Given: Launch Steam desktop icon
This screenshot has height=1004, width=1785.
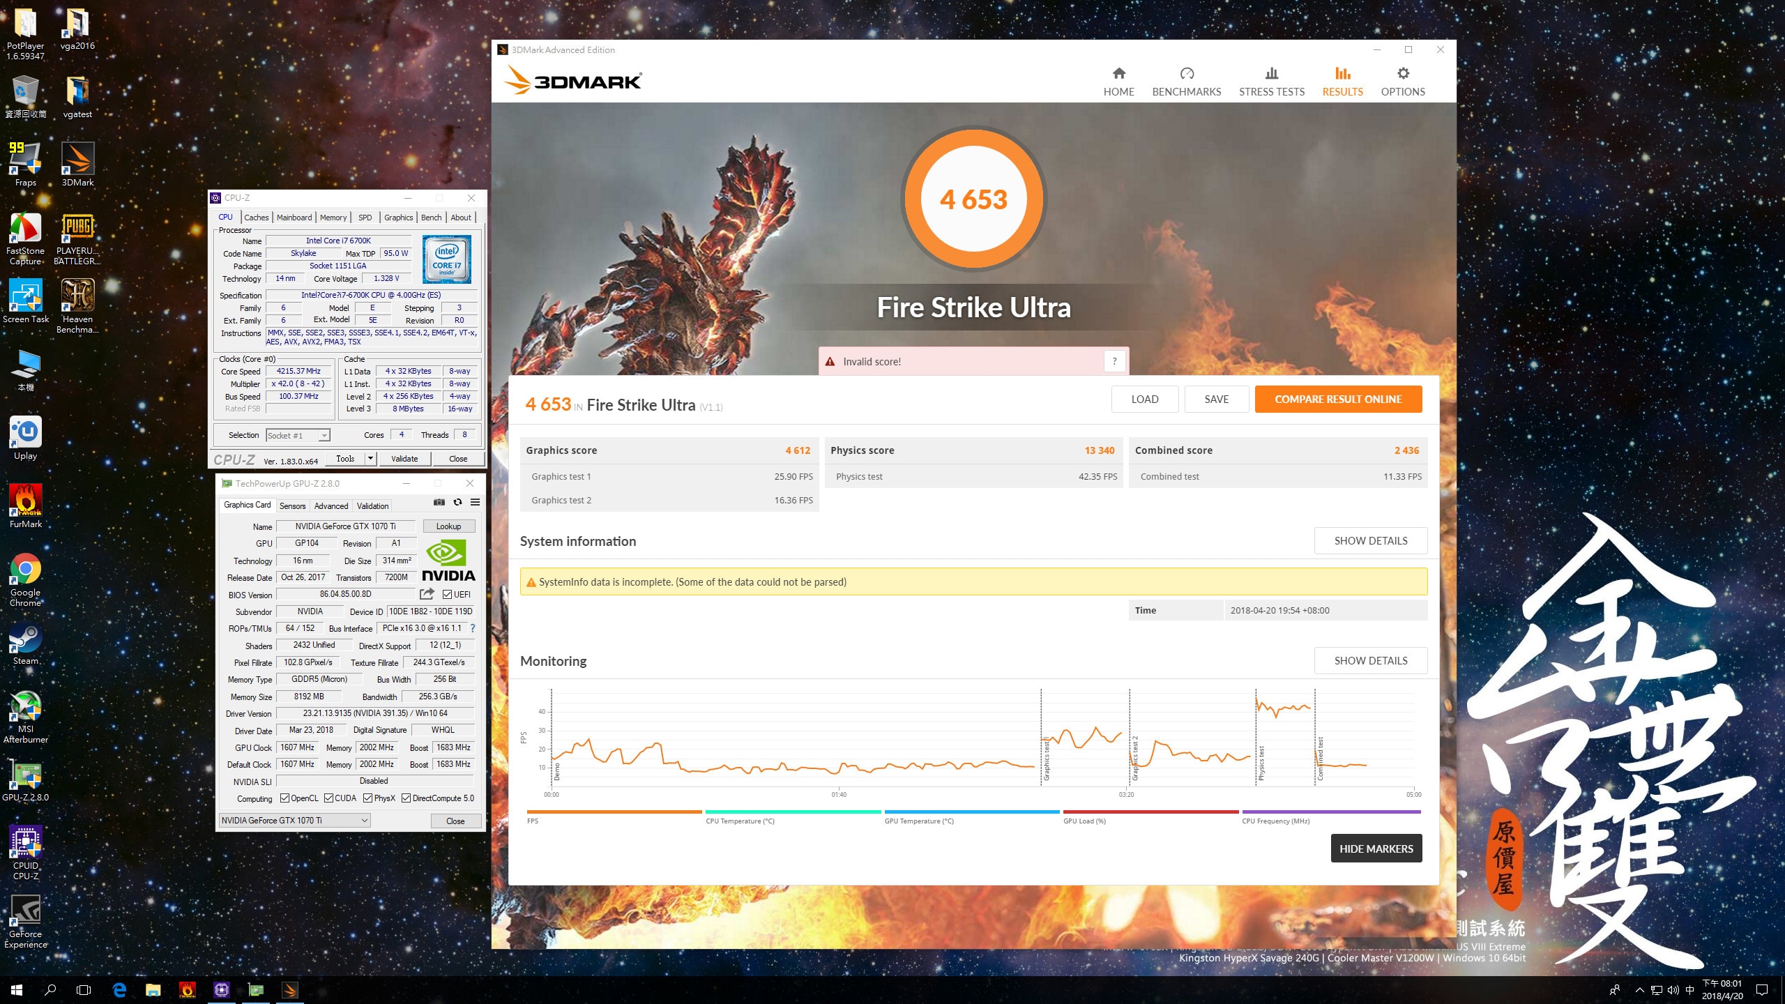Looking at the screenshot, I should (26, 643).
